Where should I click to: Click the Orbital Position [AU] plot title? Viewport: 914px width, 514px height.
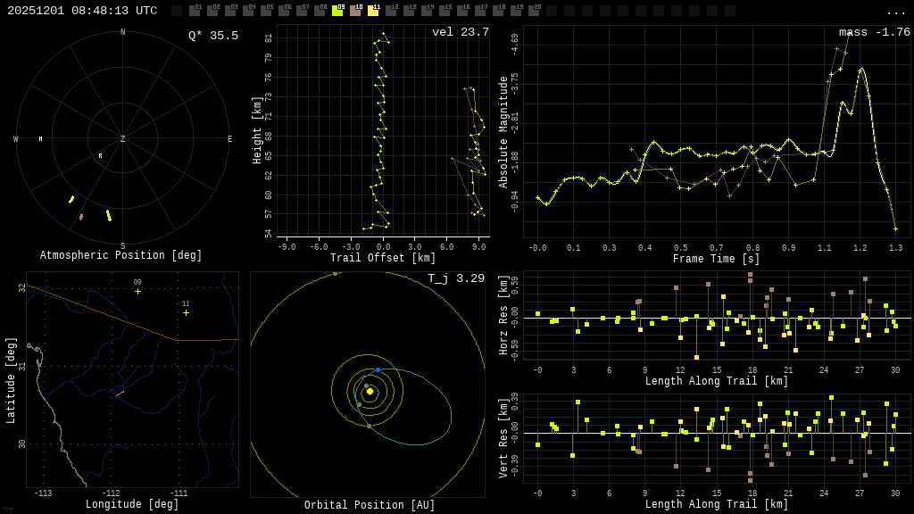[369, 506]
